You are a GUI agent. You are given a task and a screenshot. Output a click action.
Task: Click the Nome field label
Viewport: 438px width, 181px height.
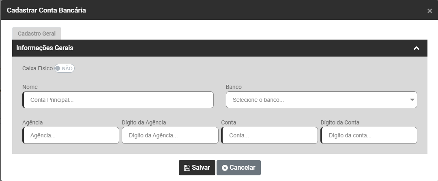(30, 87)
